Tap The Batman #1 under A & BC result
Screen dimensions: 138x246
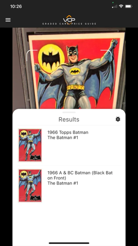click(x=63, y=183)
